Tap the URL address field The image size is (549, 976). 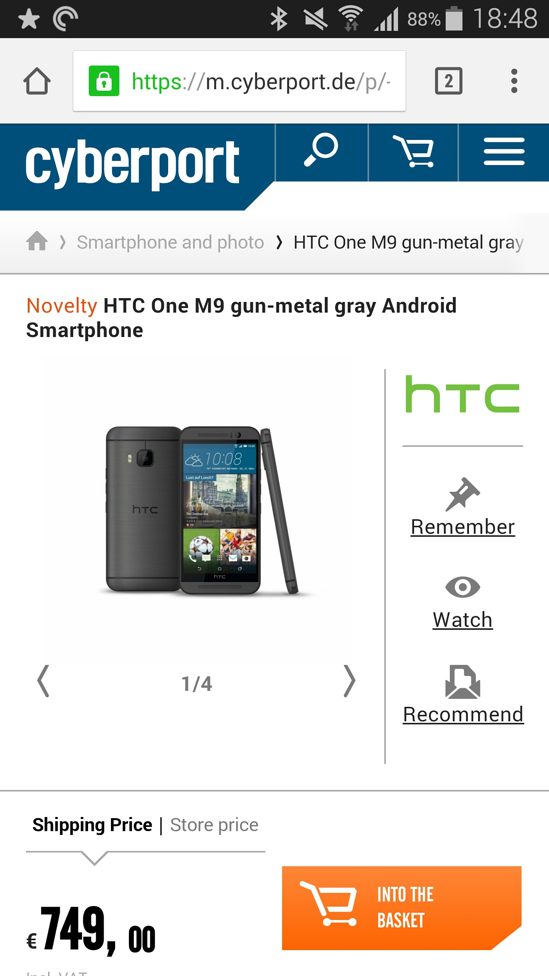pyautogui.click(x=239, y=81)
